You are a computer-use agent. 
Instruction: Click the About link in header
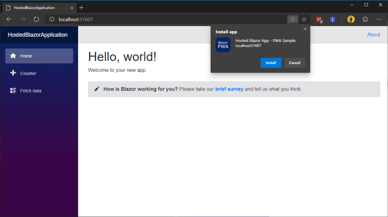[373, 35]
